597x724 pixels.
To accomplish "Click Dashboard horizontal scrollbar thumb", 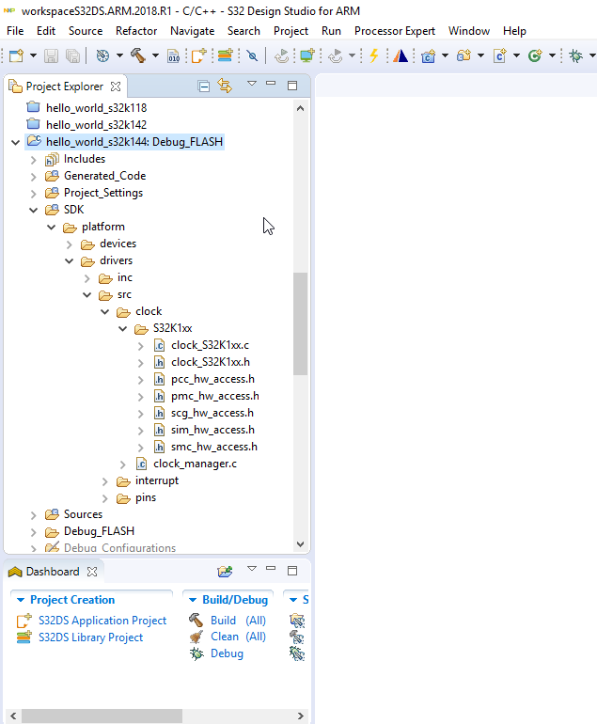I will 102,716.
